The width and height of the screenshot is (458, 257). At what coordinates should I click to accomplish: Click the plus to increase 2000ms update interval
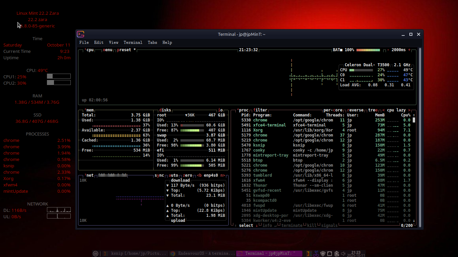(409, 50)
